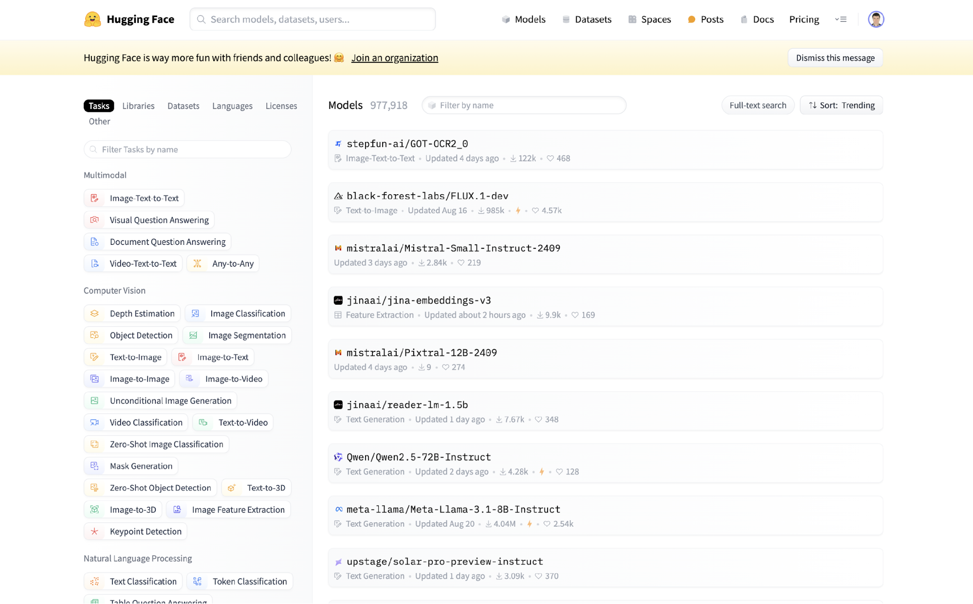Open Models in the top navigation
The image size is (973, 604).
pos(524,19)
